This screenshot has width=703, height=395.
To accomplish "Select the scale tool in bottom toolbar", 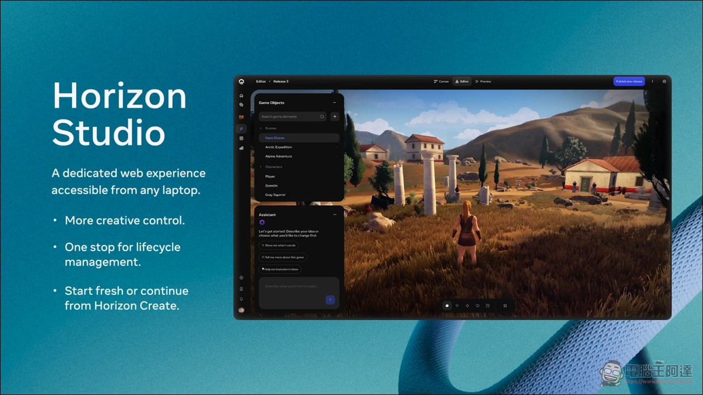I will 487,306.
